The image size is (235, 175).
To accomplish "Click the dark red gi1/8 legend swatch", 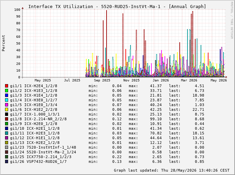I will pyautogui.click(x=6, y=119).
